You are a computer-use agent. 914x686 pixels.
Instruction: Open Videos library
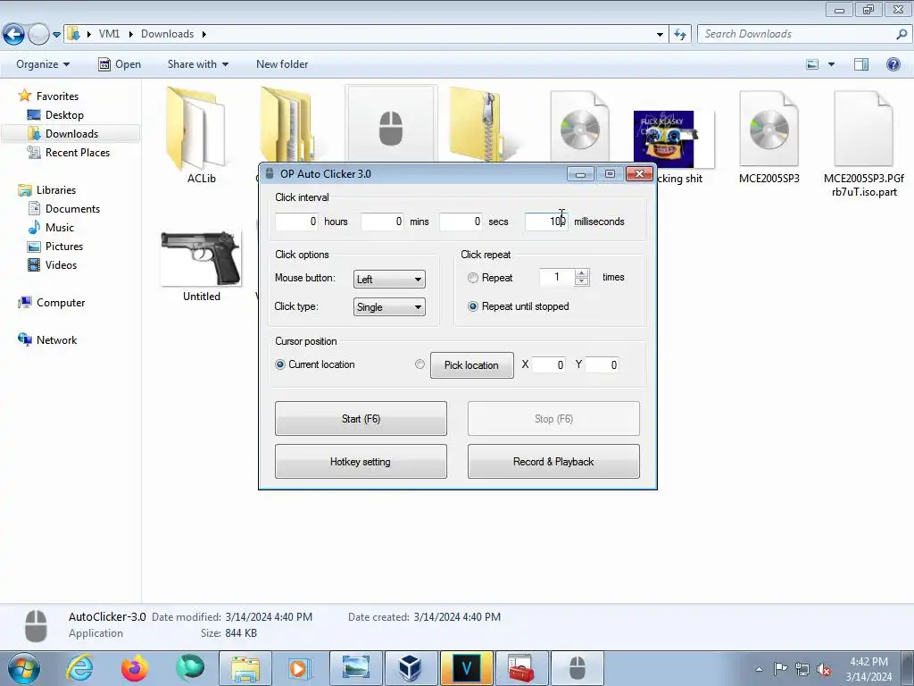(x=61, y=264)
